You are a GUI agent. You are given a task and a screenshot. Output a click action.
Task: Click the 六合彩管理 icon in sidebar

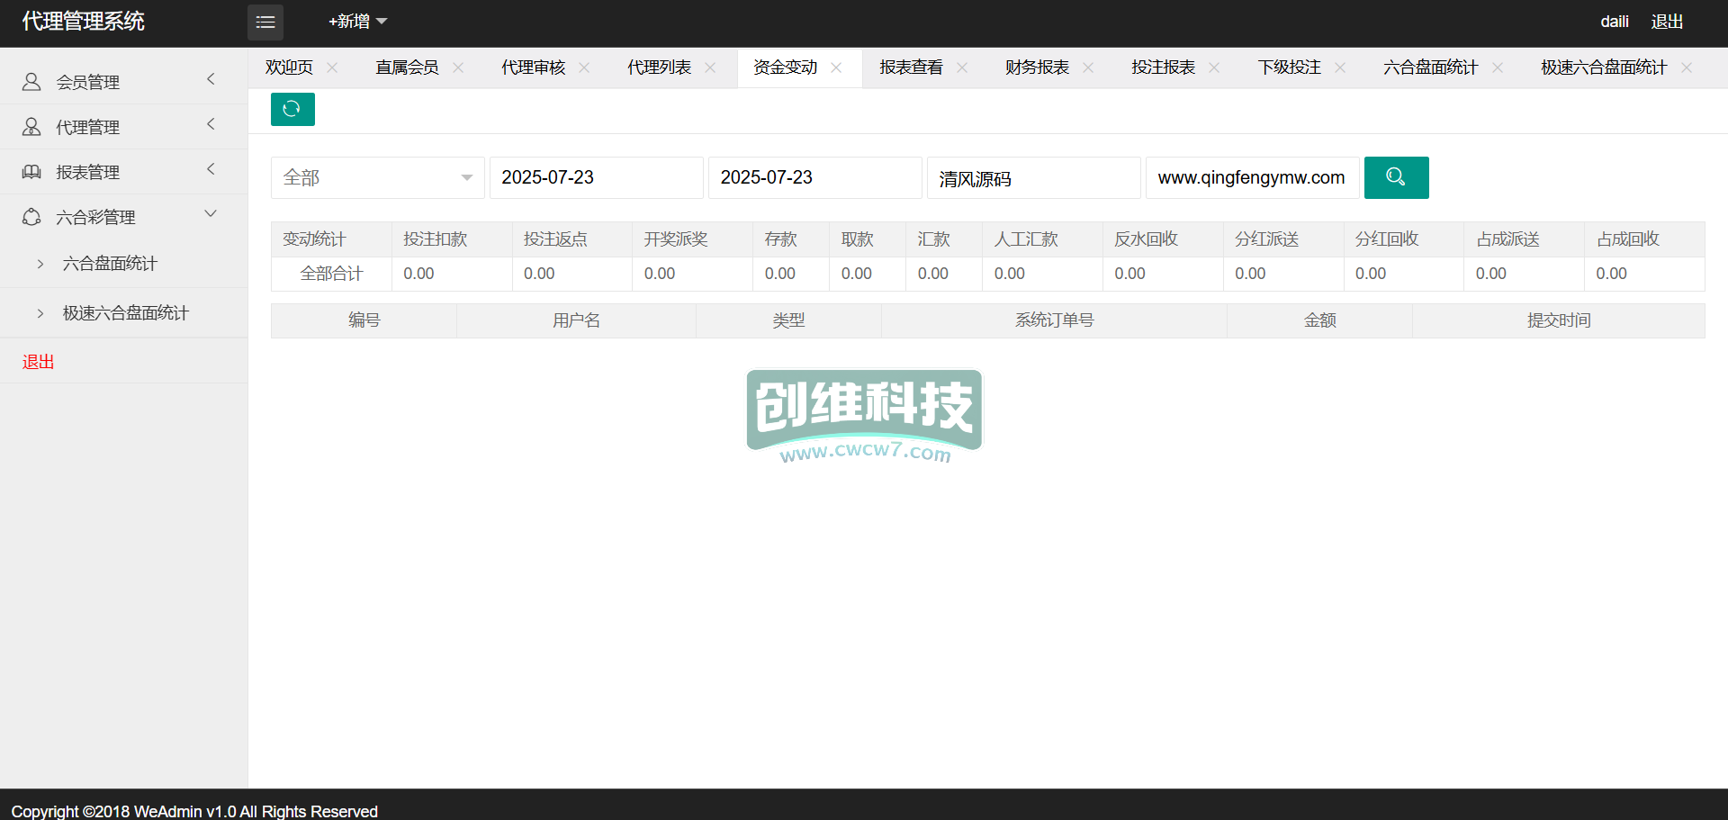(x=31, y=217)
